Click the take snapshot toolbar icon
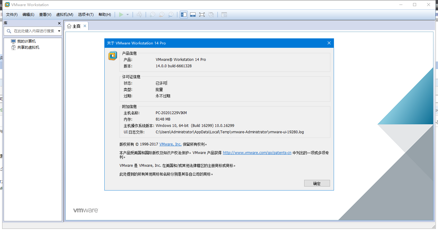 [x=152, y=15]
